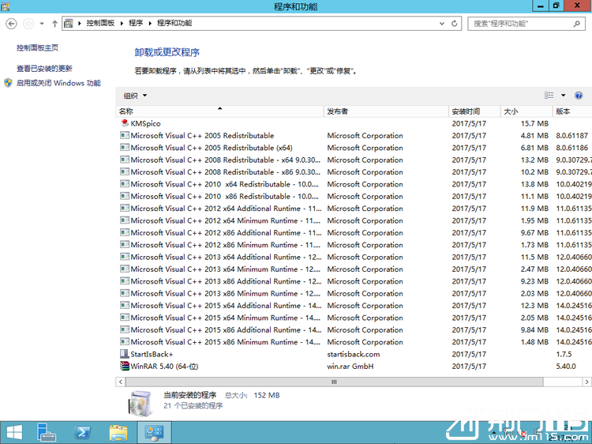The height and width of the screenshot is (444, 592).
Task: Sort by the 安装时间 column header
Action: pos(474,111)
